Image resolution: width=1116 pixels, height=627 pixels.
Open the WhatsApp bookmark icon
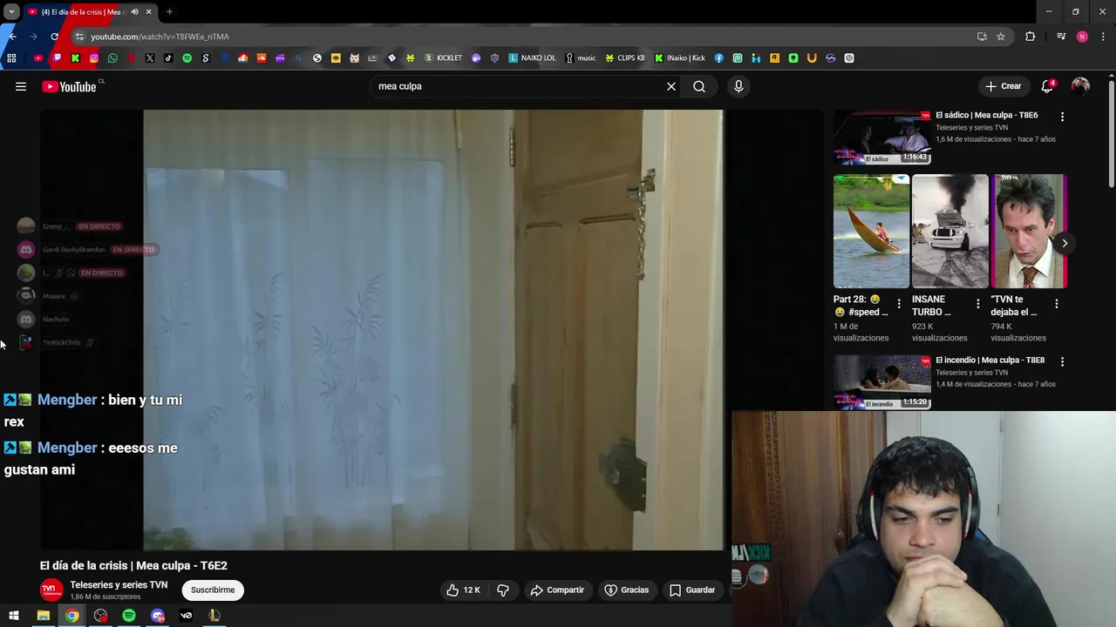[x=112, y=58]
